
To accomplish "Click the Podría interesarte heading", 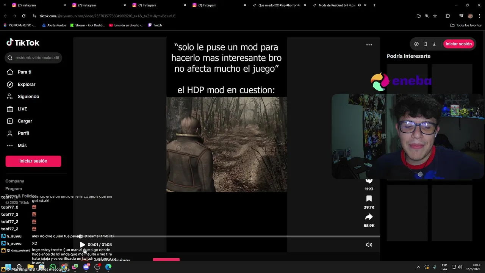I will tap(408, 56).
